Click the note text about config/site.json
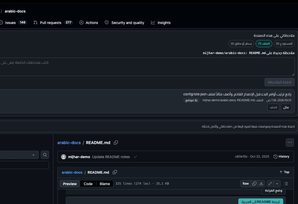298x204 pixels. click(x=237, y=94)
